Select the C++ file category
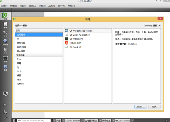The width and height of the screenshot is (170, 122). 39,59
